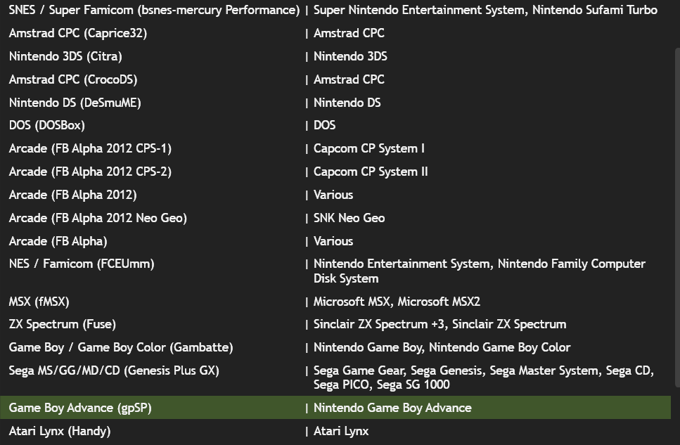Click 'SNK Neo Geo' system label
The height and width of the screenshot is (445, 680).
(349, 218)
